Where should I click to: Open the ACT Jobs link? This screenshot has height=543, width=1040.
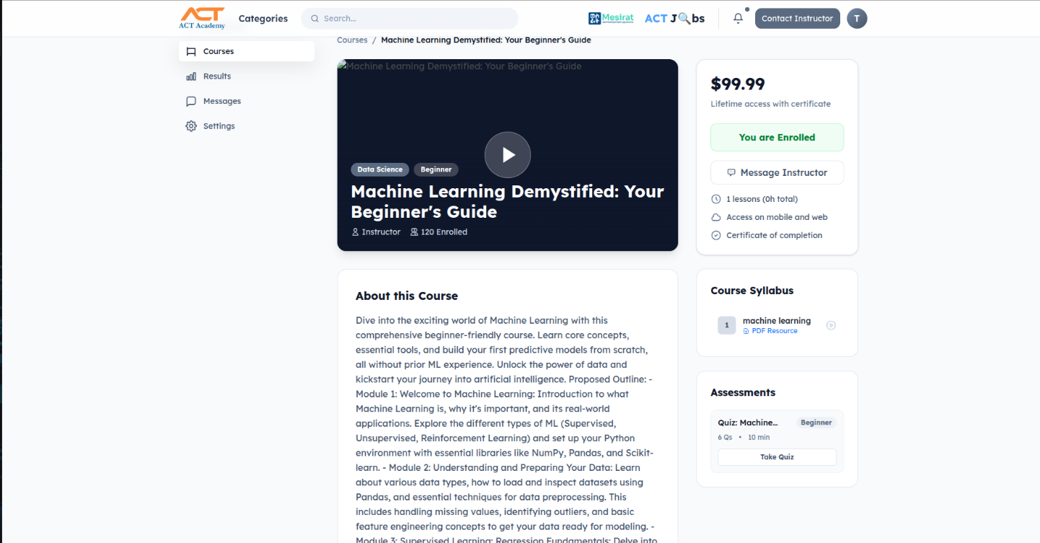pyautogui.click(x=674, y=18)
